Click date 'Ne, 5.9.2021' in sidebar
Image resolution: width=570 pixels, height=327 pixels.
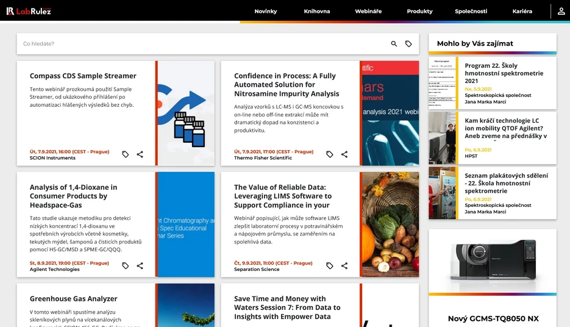[x=478, y=88]
